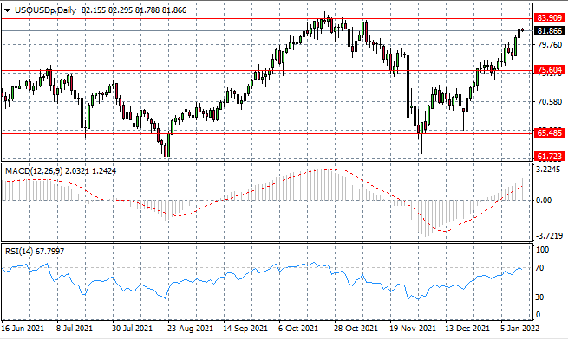This screenshot has height=339, width=568.
Task: Click the 16 Jun 2021 date label
Action: pos(23,329)
